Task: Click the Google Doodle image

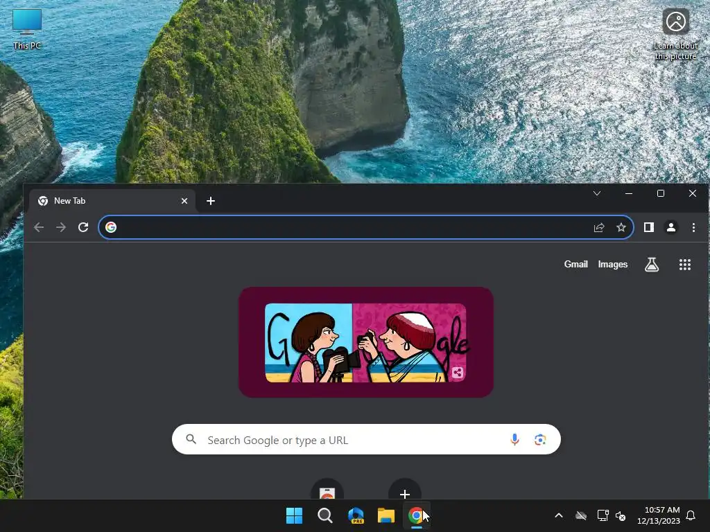Action: 366,342
